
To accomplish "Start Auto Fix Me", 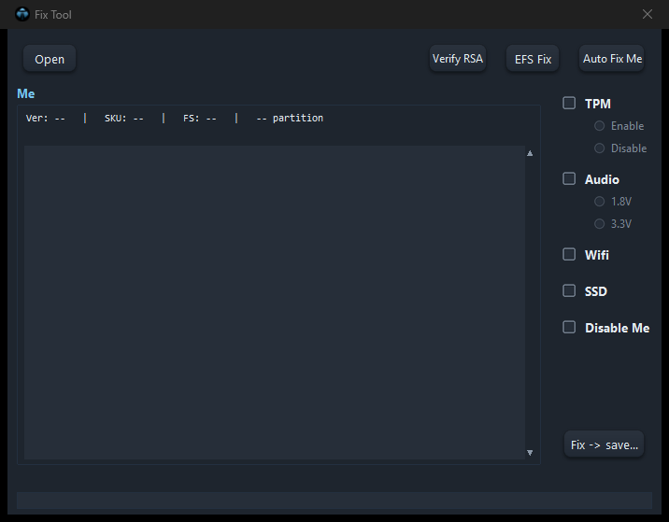I will point(612,59).
